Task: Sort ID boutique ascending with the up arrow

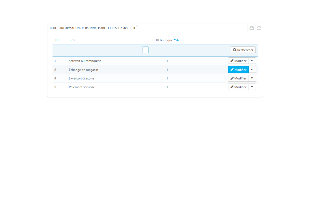Action: 178,40
